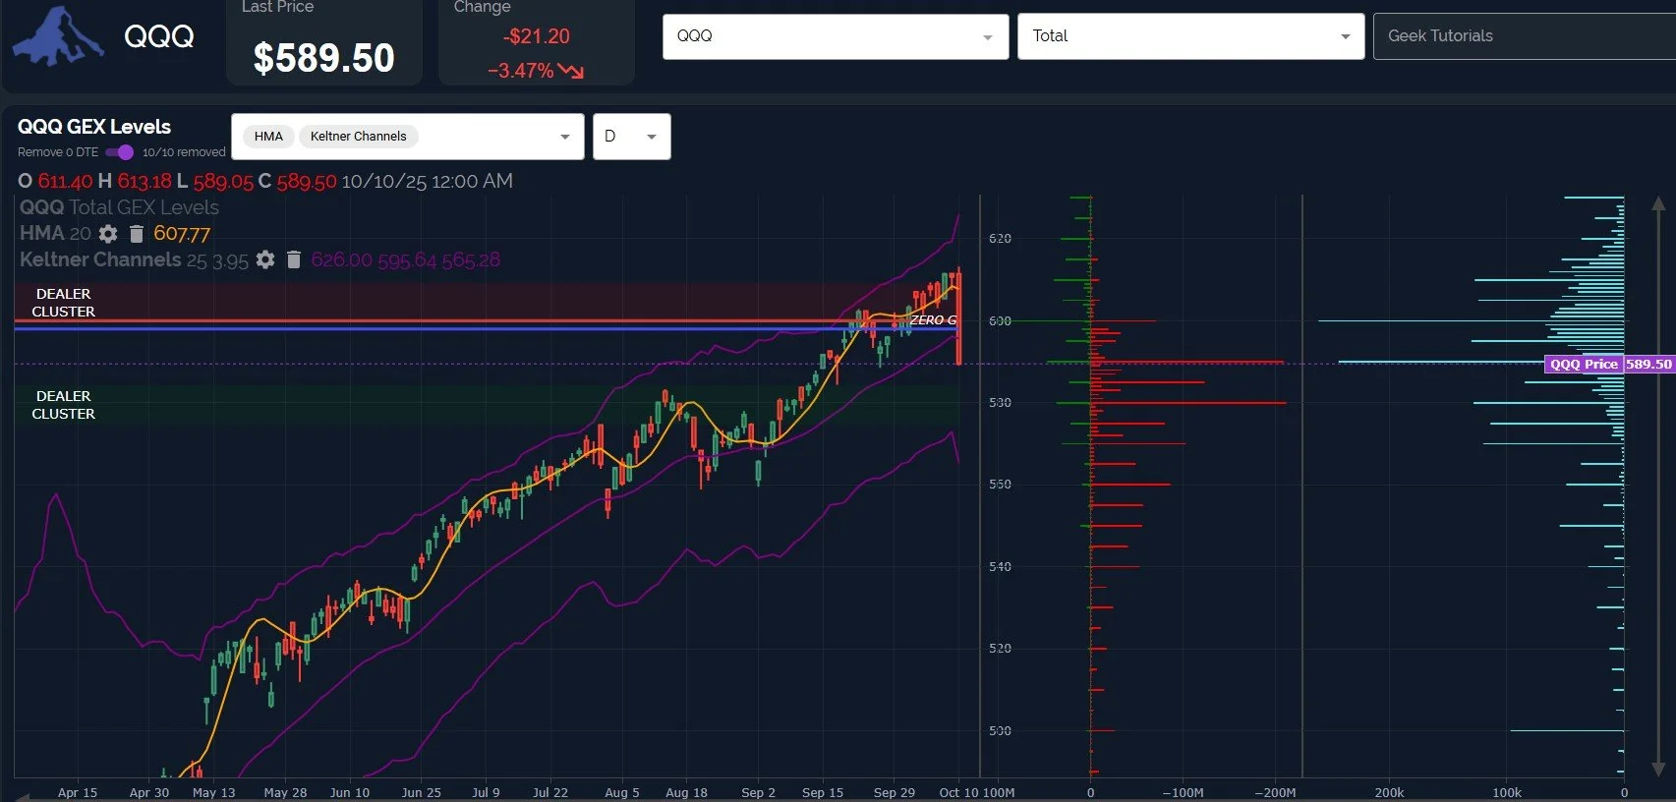
Task: Click the down arrow of GEX scrollbar
Action: [1658, 769]
